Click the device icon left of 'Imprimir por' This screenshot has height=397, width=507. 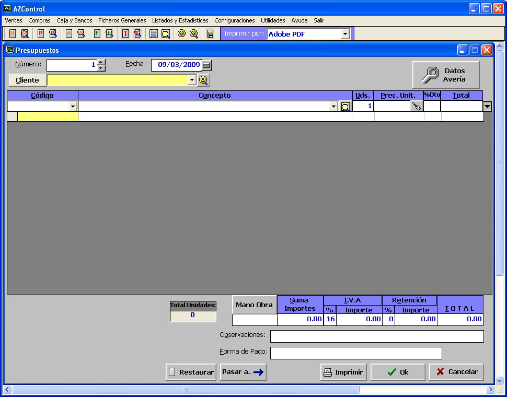pyautogui.click(x=210, y=33)
